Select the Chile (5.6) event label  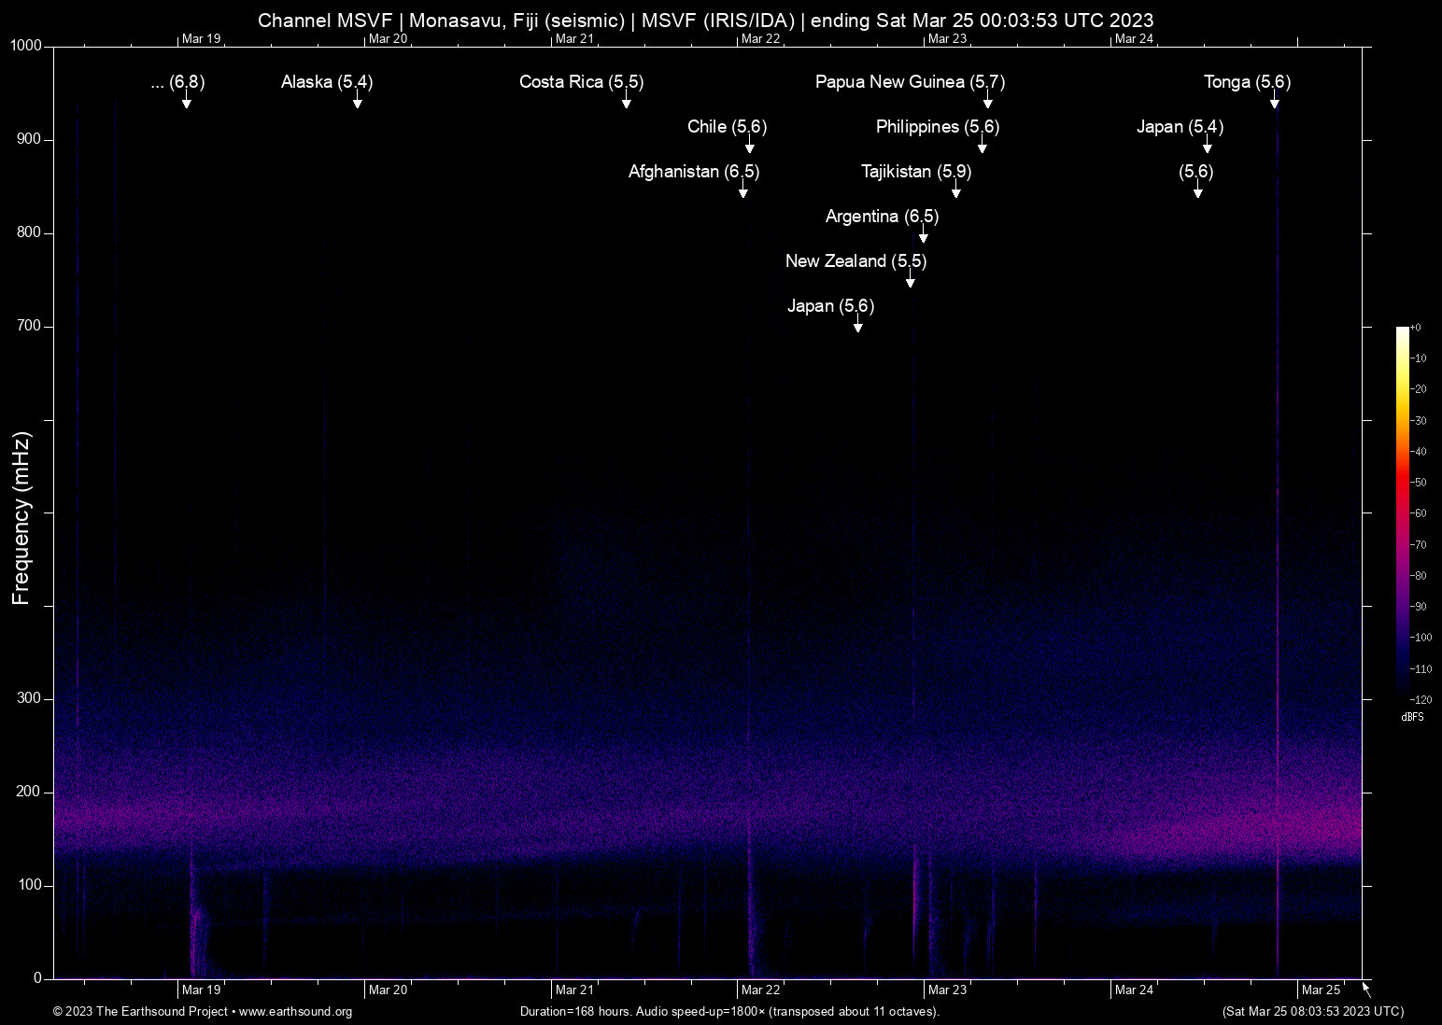click(727, 127)
